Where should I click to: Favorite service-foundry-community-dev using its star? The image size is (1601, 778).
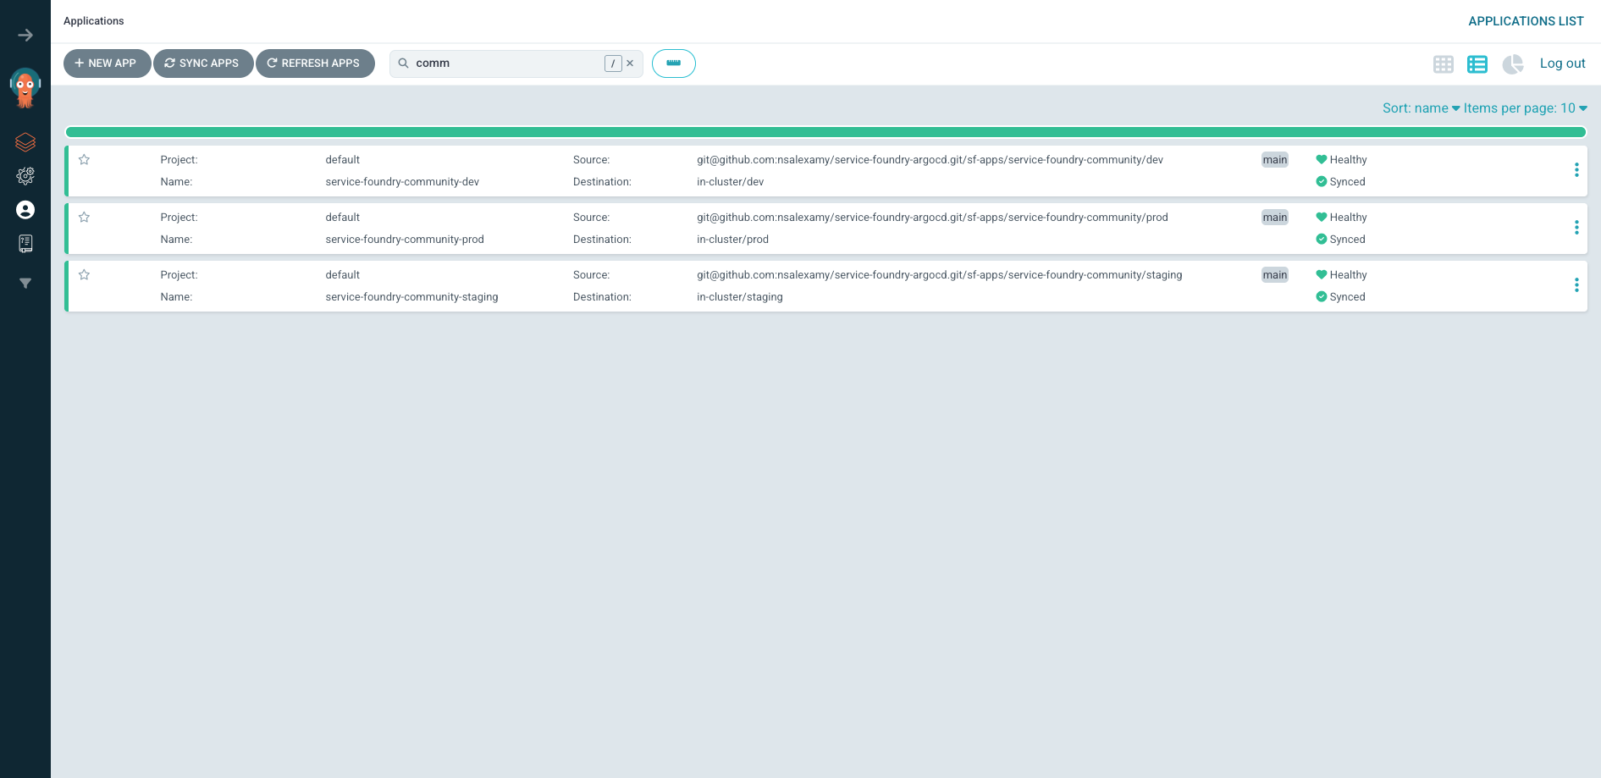(x=84, y=159)
